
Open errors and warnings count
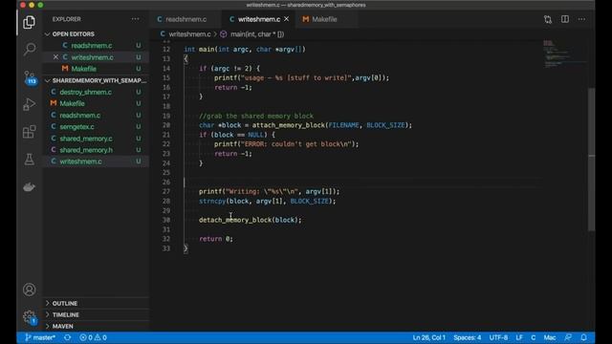coord(93,337)
